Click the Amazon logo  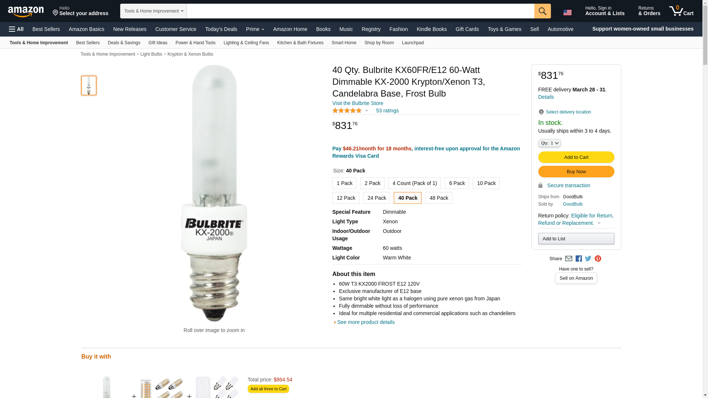(x=26, y=11)
